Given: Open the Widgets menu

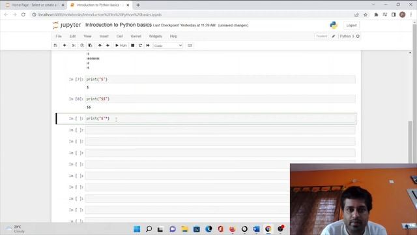Looking at the screenshot, I should pos(155,37).
